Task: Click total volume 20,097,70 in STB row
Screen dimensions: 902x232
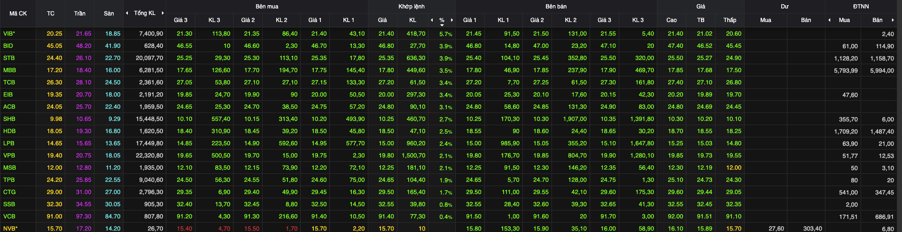Action: pos(149,58)
